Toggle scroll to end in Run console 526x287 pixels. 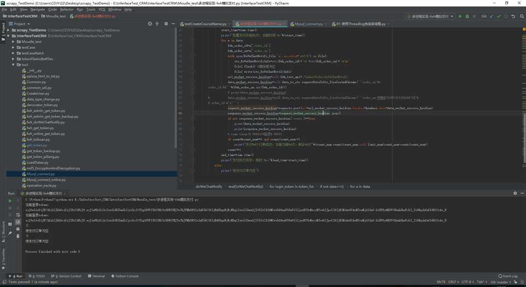point(18,222)
